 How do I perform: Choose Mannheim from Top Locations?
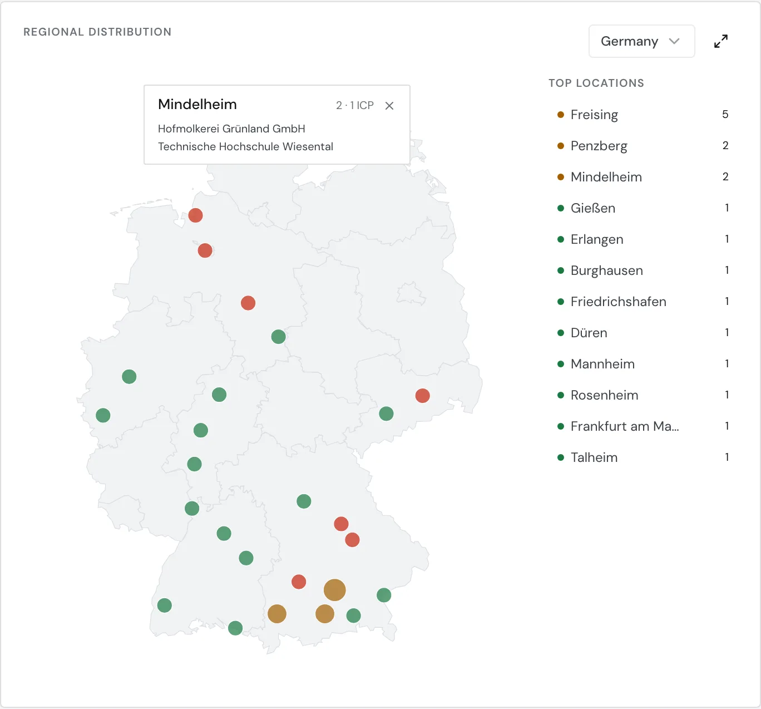tap(643, 364)
